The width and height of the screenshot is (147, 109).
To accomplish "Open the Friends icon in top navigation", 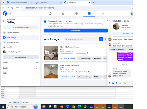I will pyautogui.click(x=63, y=14).
